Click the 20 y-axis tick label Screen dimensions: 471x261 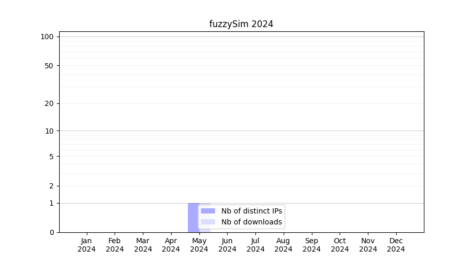(x=49, y=103)
